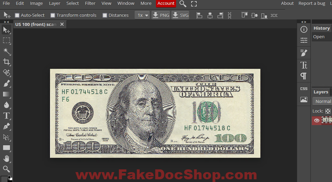Open the Select menu
Image resolution: width=332 pixels, height=182 pixels.
pos(73,3)
